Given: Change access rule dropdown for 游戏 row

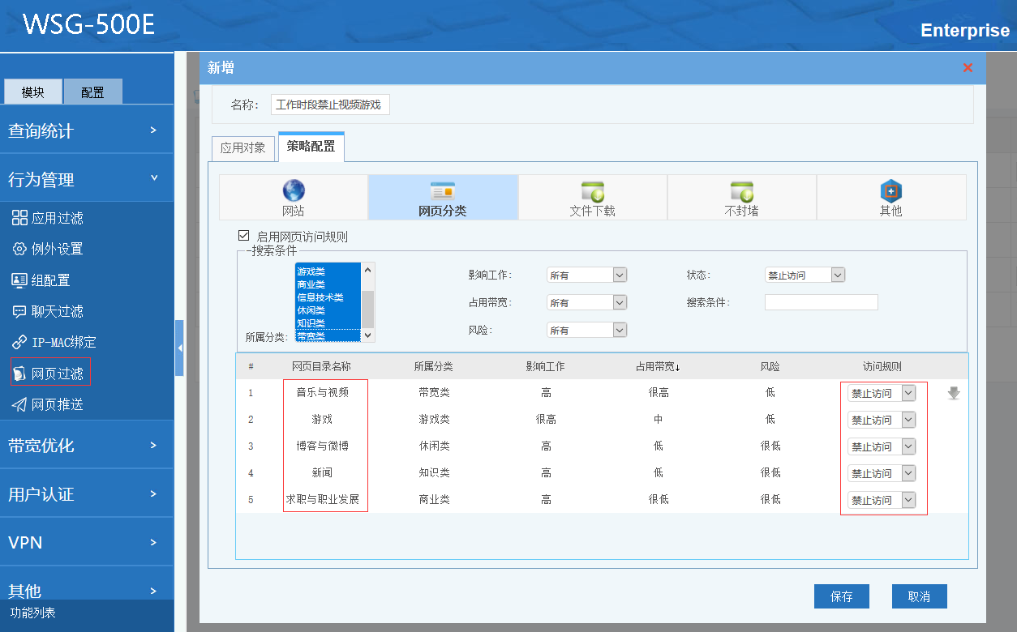Looking at the screenshot, I should (882, 420).
